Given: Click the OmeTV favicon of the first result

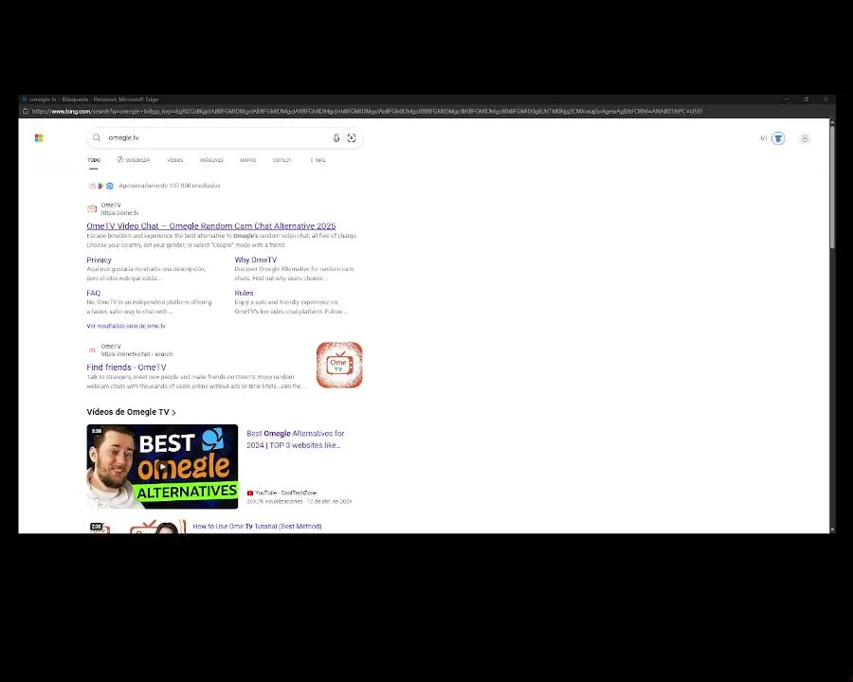Looking at the screenshot, I should (x=93, y=208).
